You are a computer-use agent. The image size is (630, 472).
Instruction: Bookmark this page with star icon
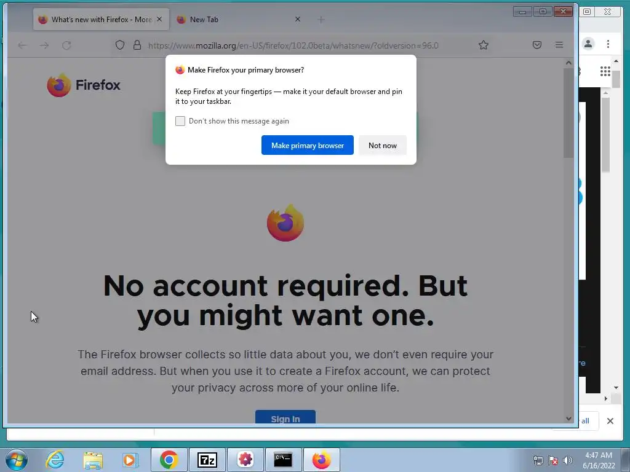484,45
